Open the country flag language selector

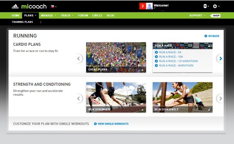click(x=53, y=7)
